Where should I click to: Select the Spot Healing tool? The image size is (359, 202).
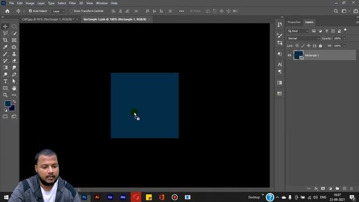tap(14, 47)
